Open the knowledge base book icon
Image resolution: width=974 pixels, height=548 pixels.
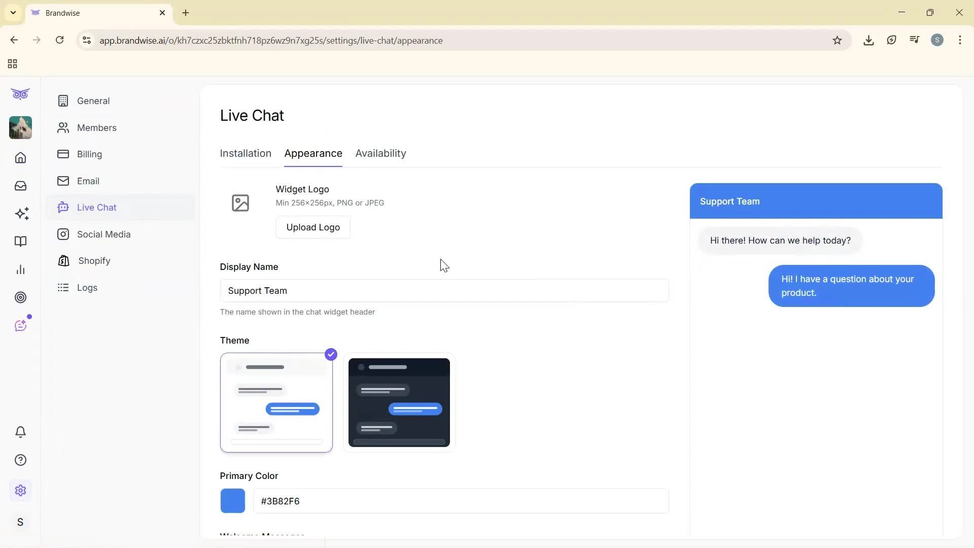click(x=20, y=242)
